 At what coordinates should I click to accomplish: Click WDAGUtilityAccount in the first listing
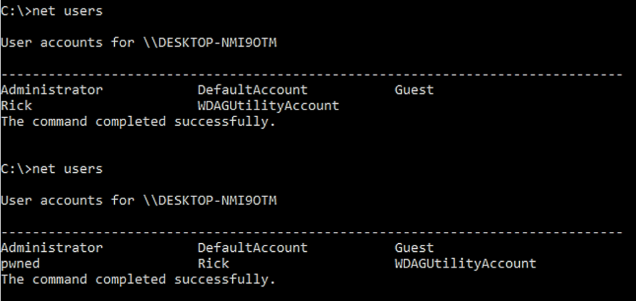point(268,106)
